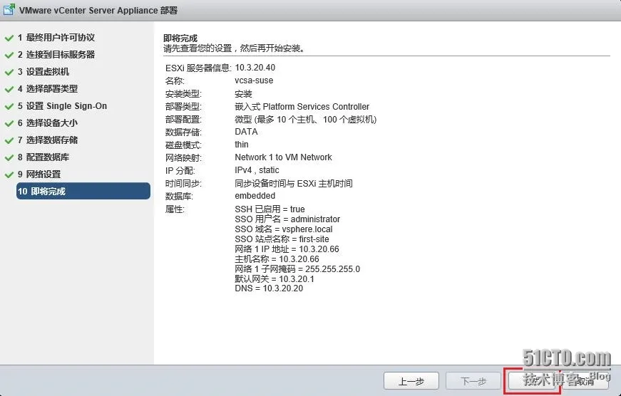
Task: Click the IPv4 , static value
Action: point(257,170)
